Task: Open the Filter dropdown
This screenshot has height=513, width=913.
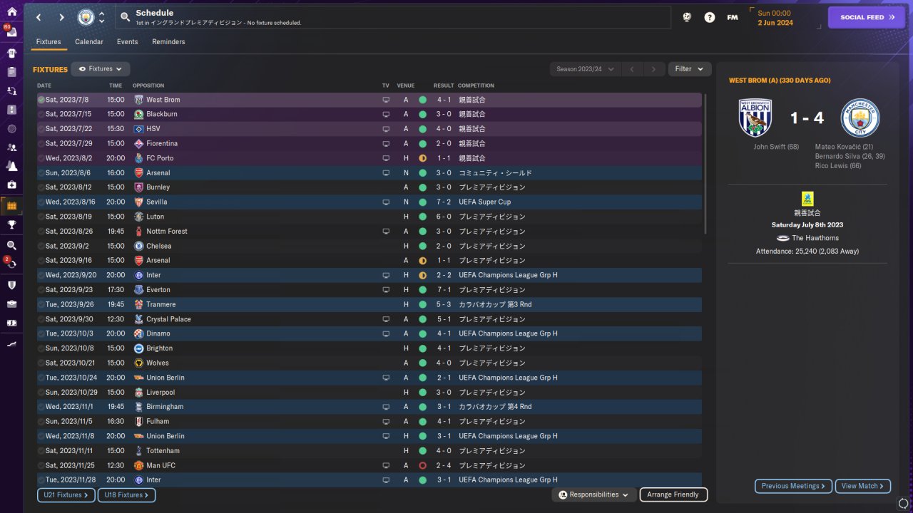Action: pyautogui.click(x=690, y=69)
